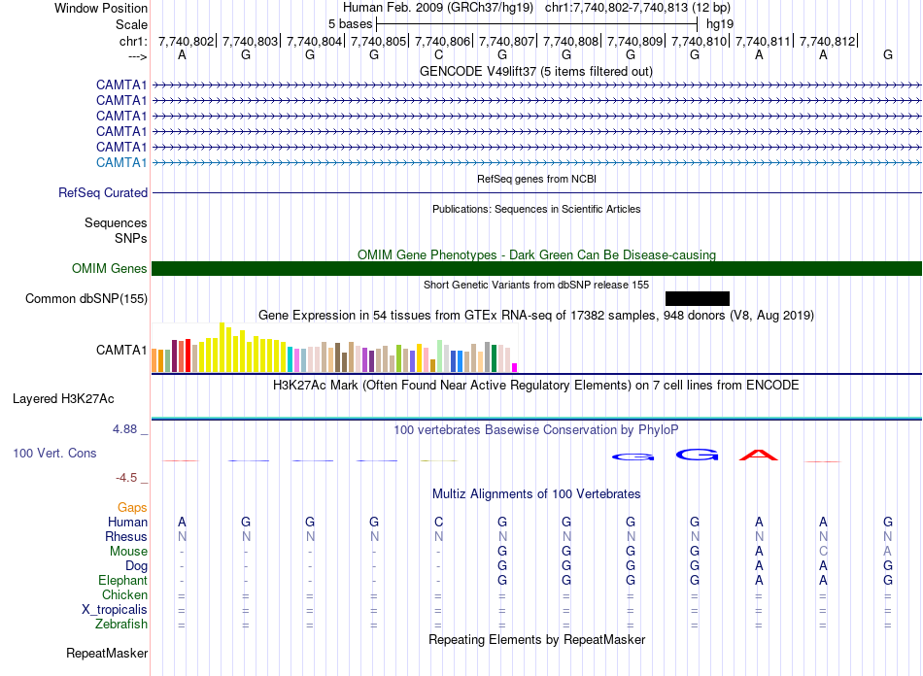The width and height of the screenshot is (923, 676).
Task: Click the Multiz Alignments of 100 Vertebrates title
Action: (536, 494)
